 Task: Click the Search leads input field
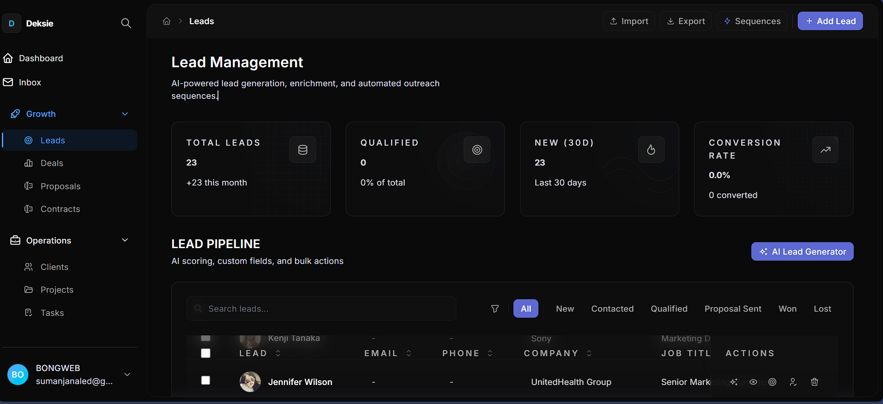tap(321, 309)
